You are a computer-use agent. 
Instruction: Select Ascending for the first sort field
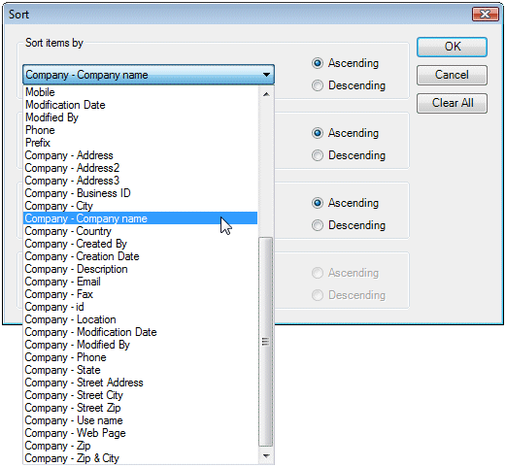tap(345, 63)
